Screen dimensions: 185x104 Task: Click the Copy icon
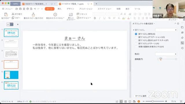click(x=13, y=18)
